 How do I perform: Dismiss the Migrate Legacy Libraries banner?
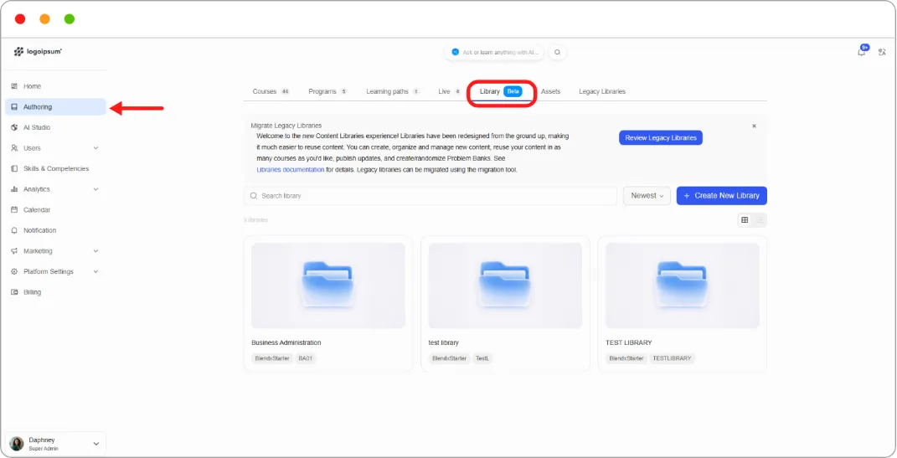click(x=754, y=126)
